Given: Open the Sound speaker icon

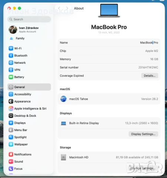Looking at the screenshot, I should 11,161.
